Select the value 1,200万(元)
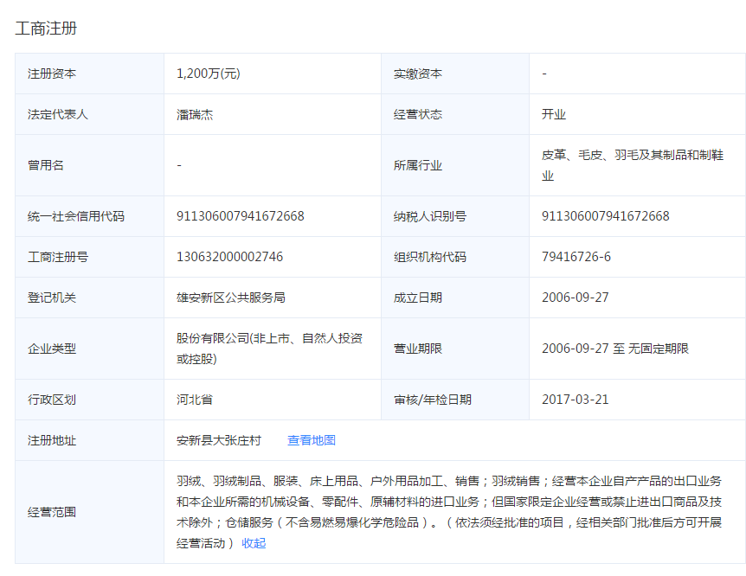This screenshot has width=746, height=576. click(209, 74)
